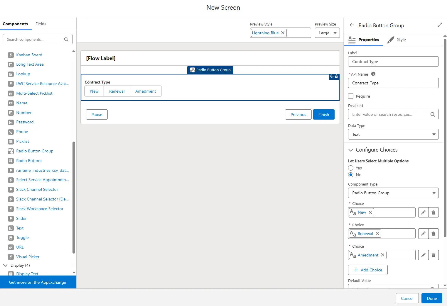Click the URL component icon

[x=11, y=247]
